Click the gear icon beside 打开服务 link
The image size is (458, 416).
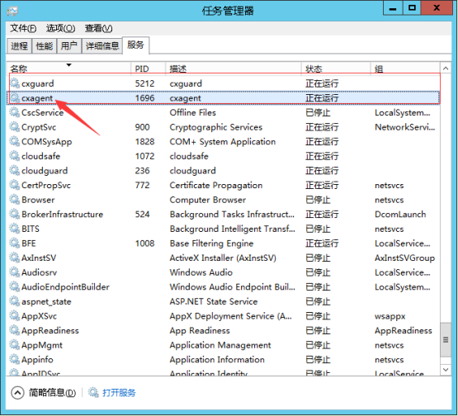pos(93,392)
